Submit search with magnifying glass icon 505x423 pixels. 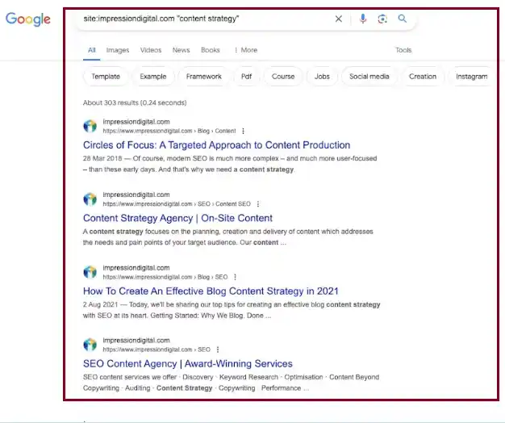pyautogui.click(x=403, y=19)
